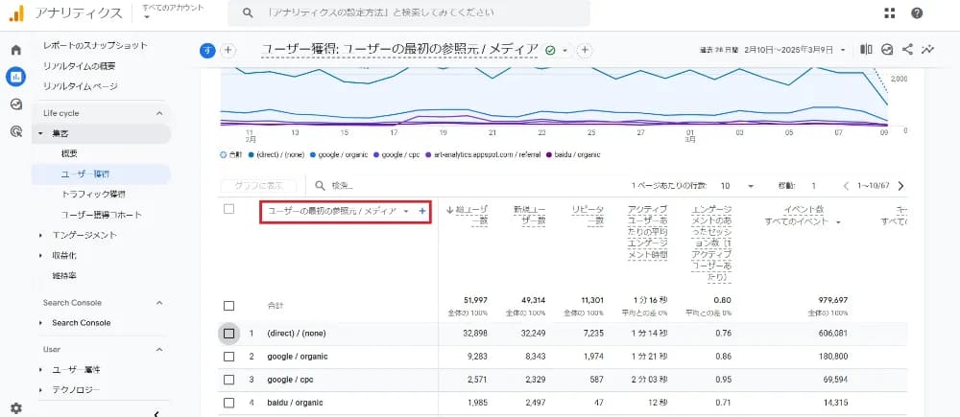Image resolution: width=960 pixels, height=417 pixels.
Task: Collapse the User section
Action: point(159,350)
